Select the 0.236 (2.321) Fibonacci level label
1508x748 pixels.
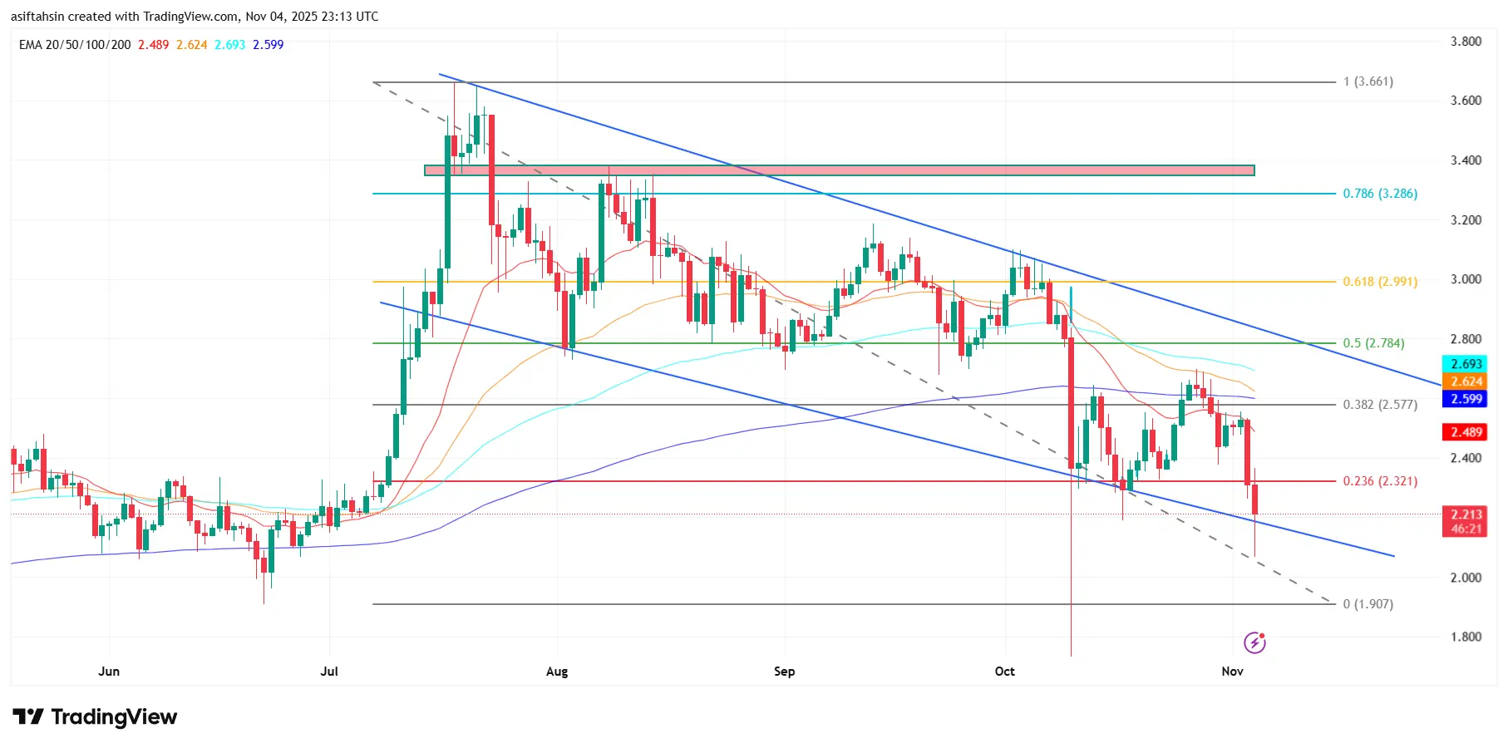tap(1380, 481)
